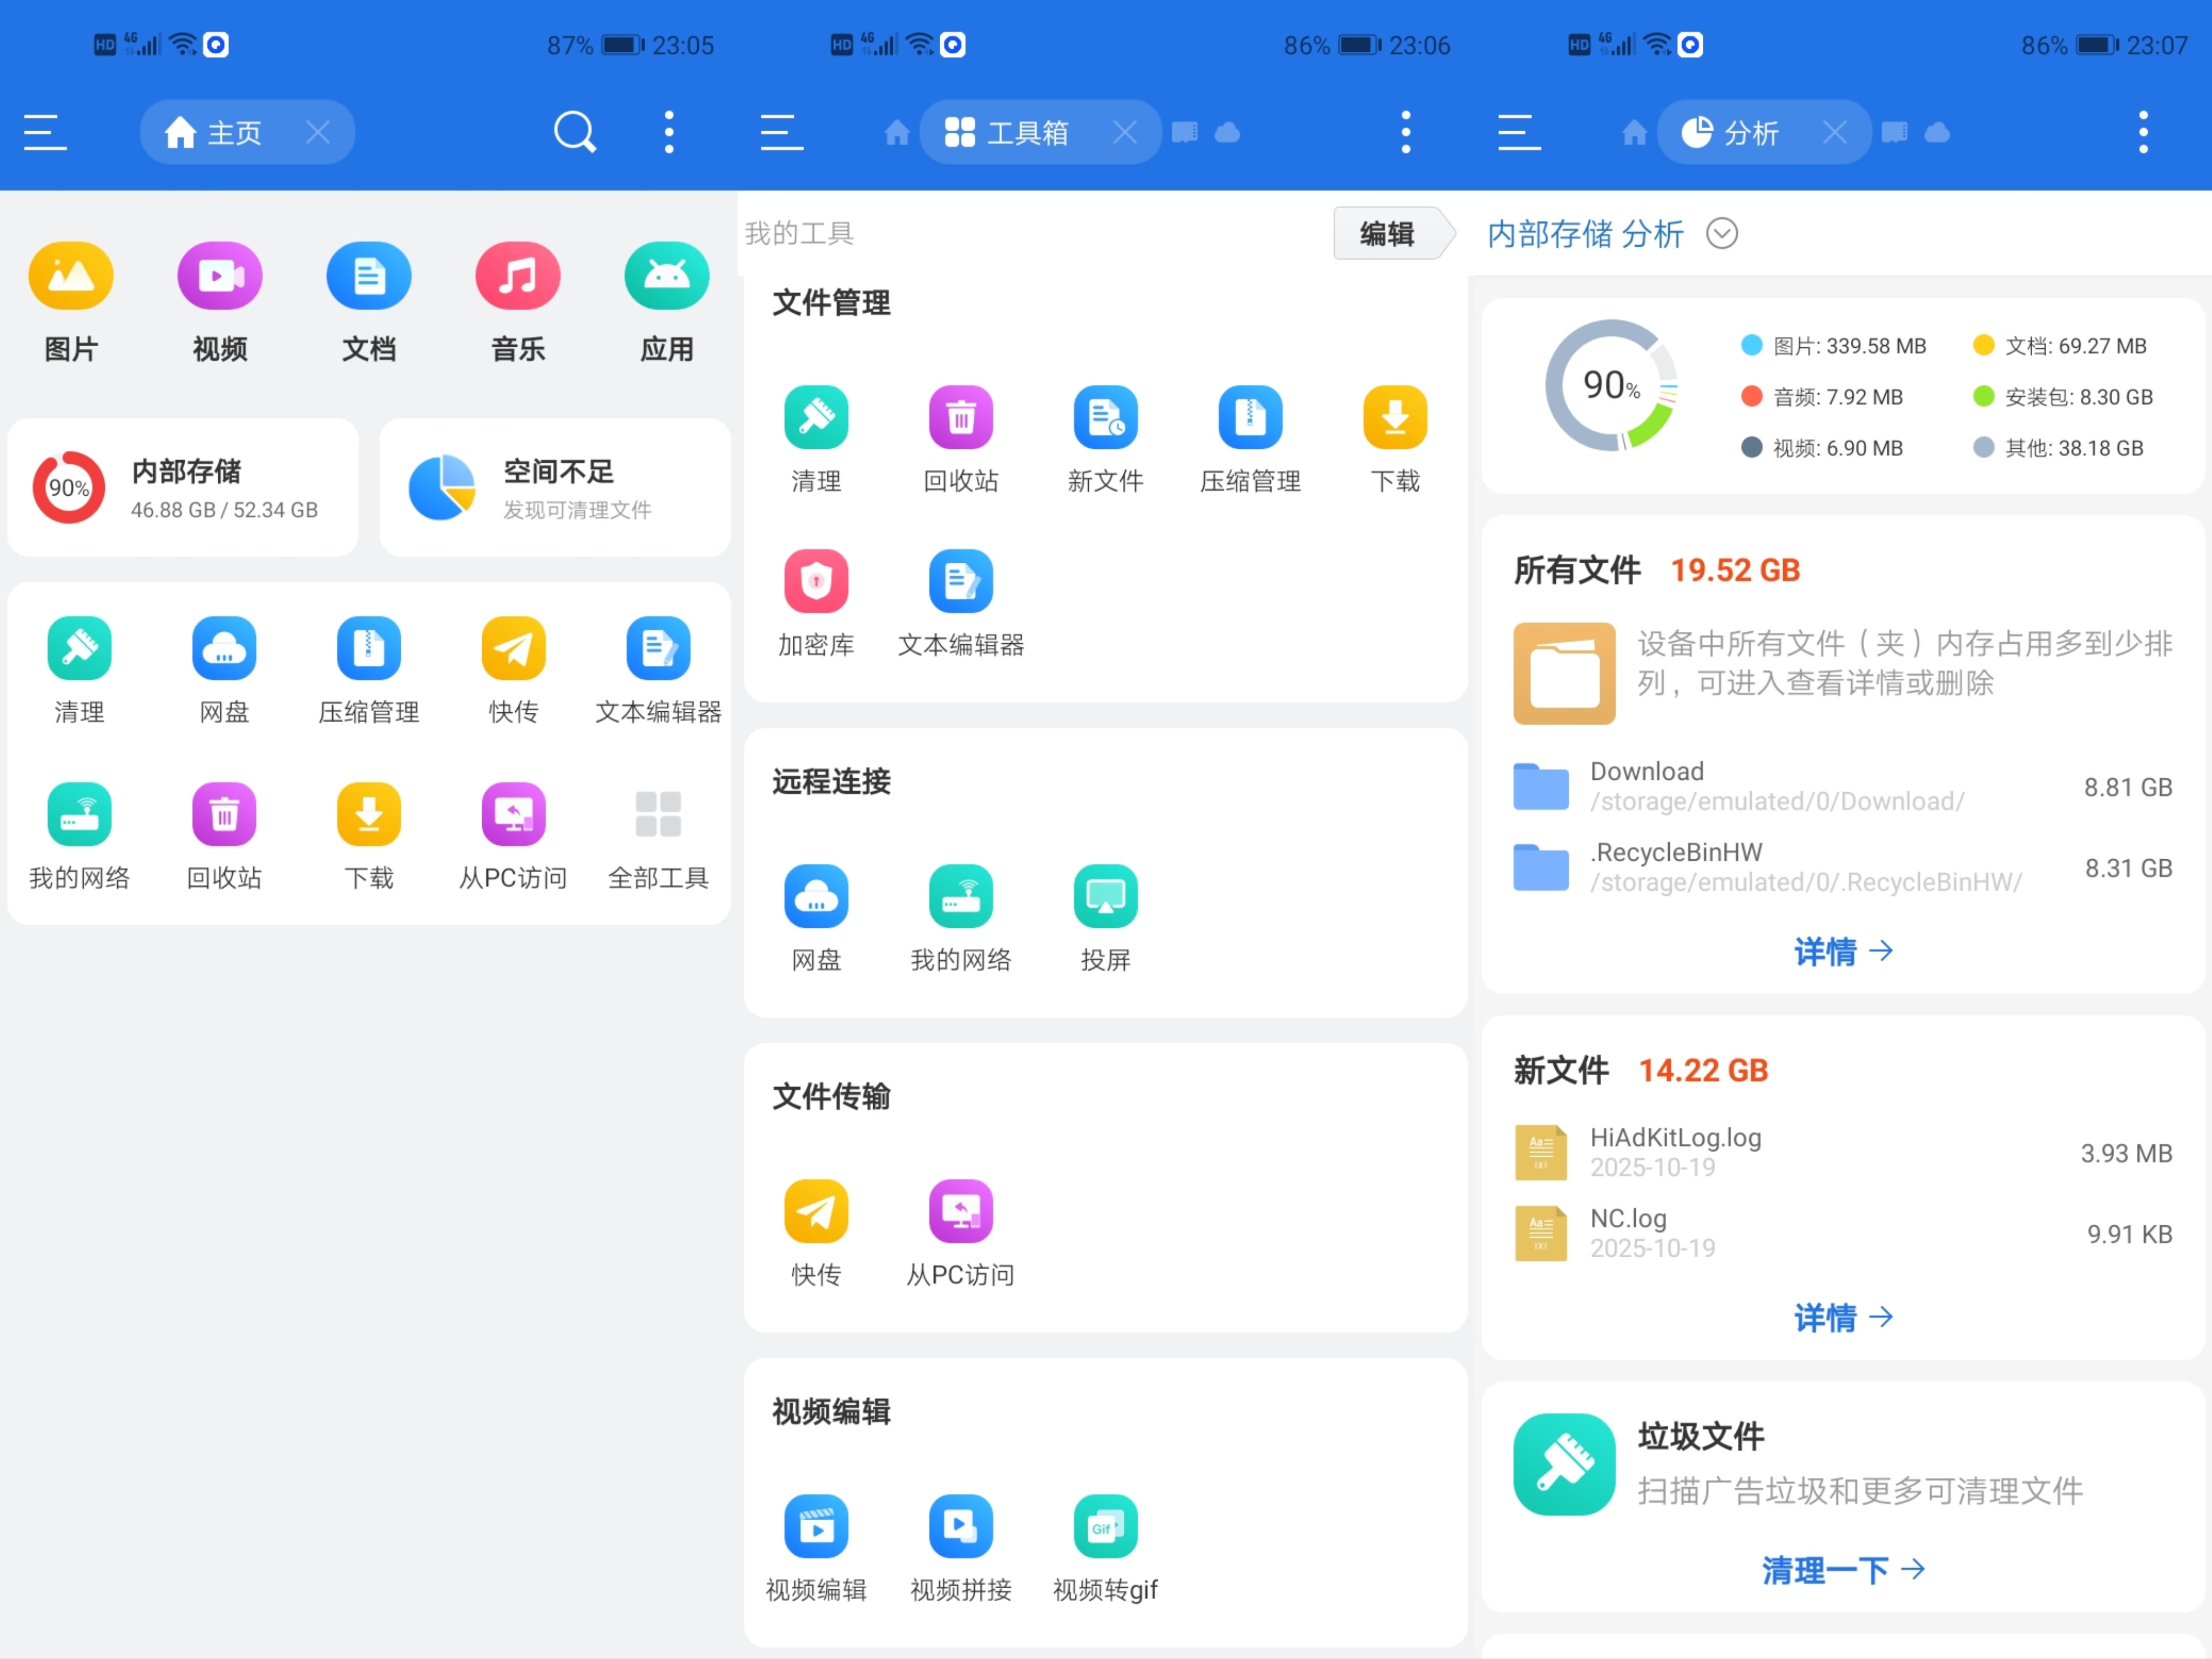2212x1659 pixels.
Task: Close the 分析 tab with its X
Action: tap(1834, 132)
